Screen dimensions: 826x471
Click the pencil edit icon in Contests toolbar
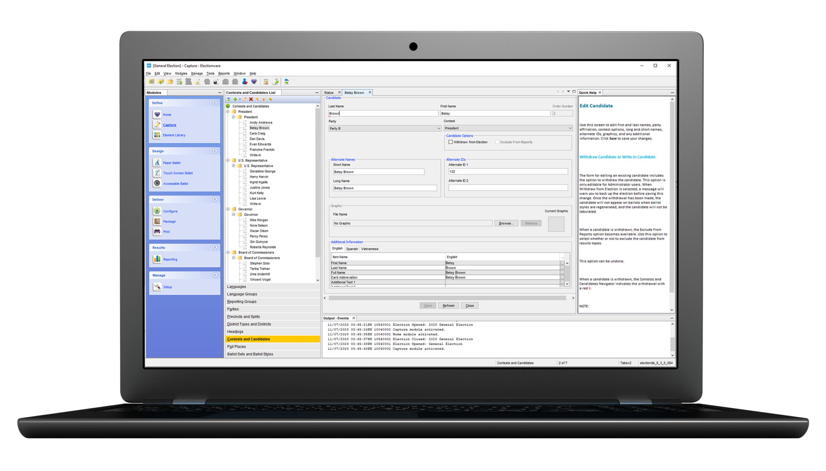click(245, 99)
